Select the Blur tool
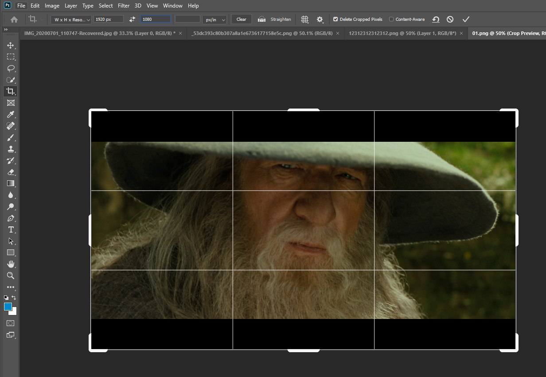Image resolution: width=546 pixels, height=377 pixels. [x=11, y=195]
